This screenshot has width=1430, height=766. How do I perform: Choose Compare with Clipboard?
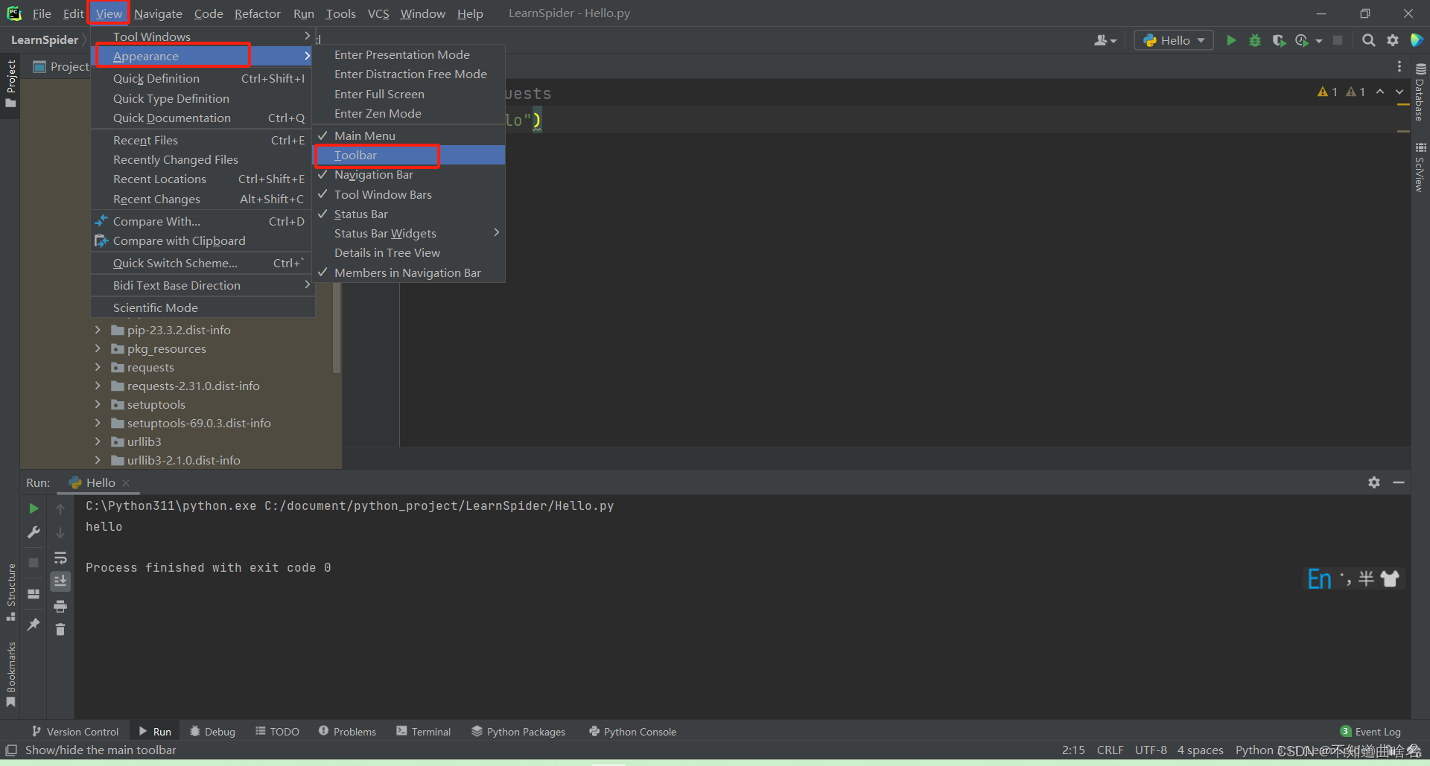(x=203, y=240)
